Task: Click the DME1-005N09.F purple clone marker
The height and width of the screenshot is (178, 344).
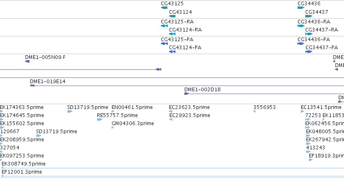Action: [27, 61]
